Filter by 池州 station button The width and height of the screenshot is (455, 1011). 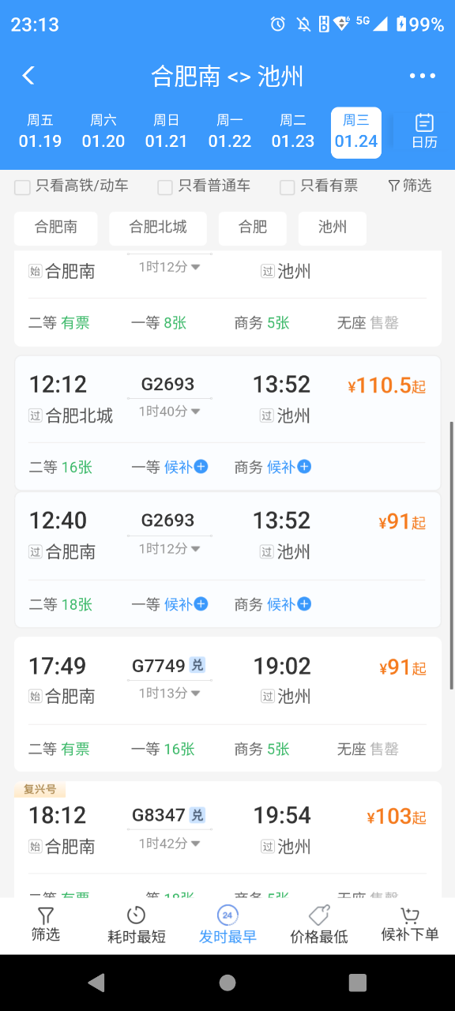333,227
